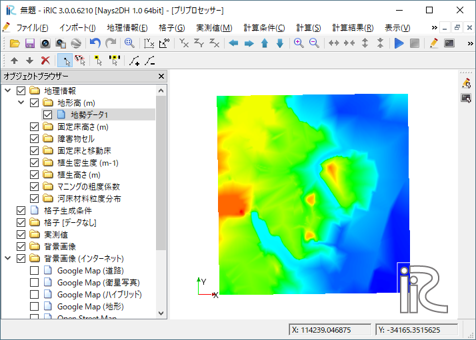Viewport: 476px width, 340px height.
Task: Open file with the folder toolbar icon
Action: coord(15,43)
